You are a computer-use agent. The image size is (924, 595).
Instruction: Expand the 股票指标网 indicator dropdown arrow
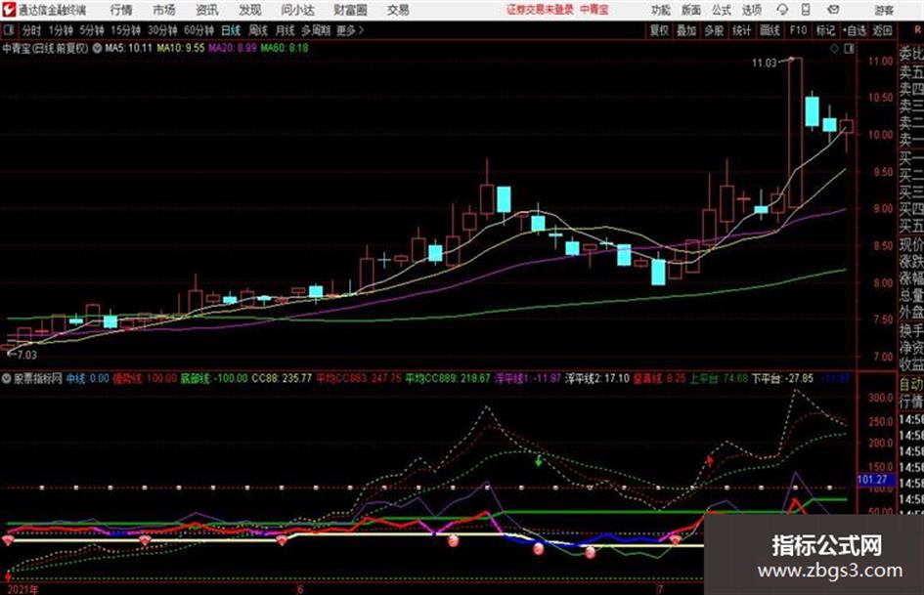[x=7, y=378]
